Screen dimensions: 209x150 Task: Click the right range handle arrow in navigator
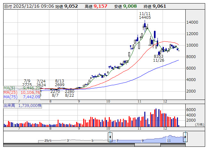[185, 137]
